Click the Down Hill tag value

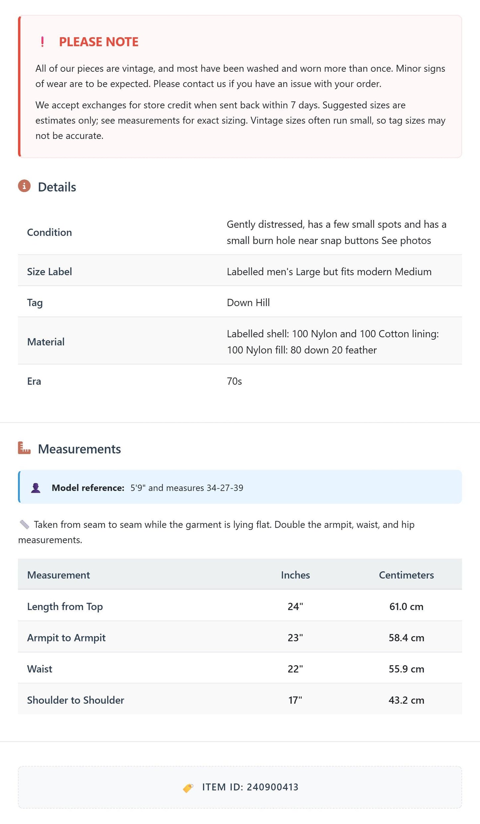248,303
